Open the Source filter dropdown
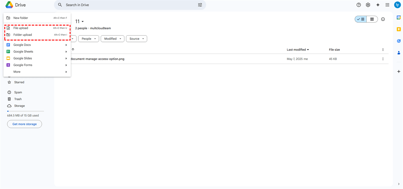 click(x=136, y=39)
